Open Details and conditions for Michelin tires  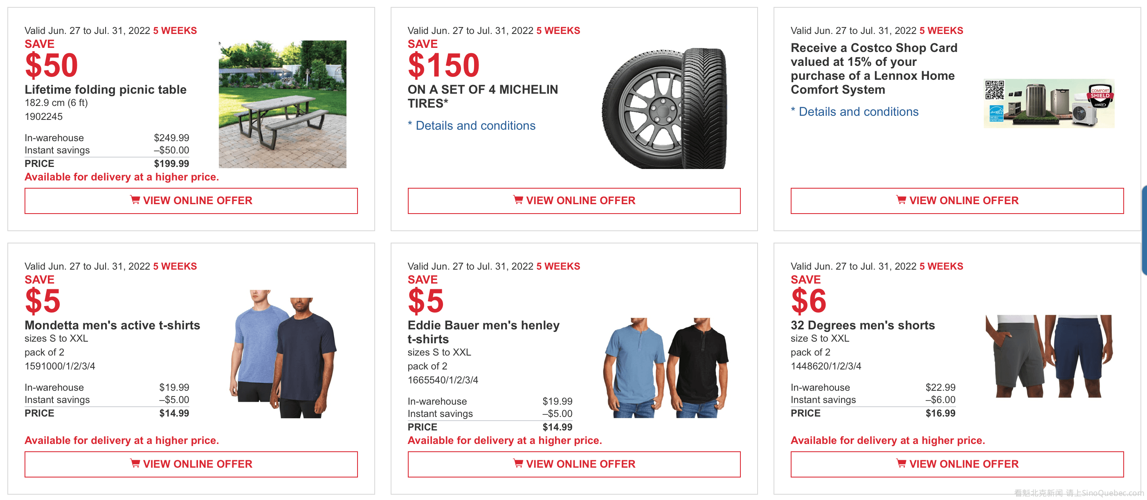click(475, 126)
